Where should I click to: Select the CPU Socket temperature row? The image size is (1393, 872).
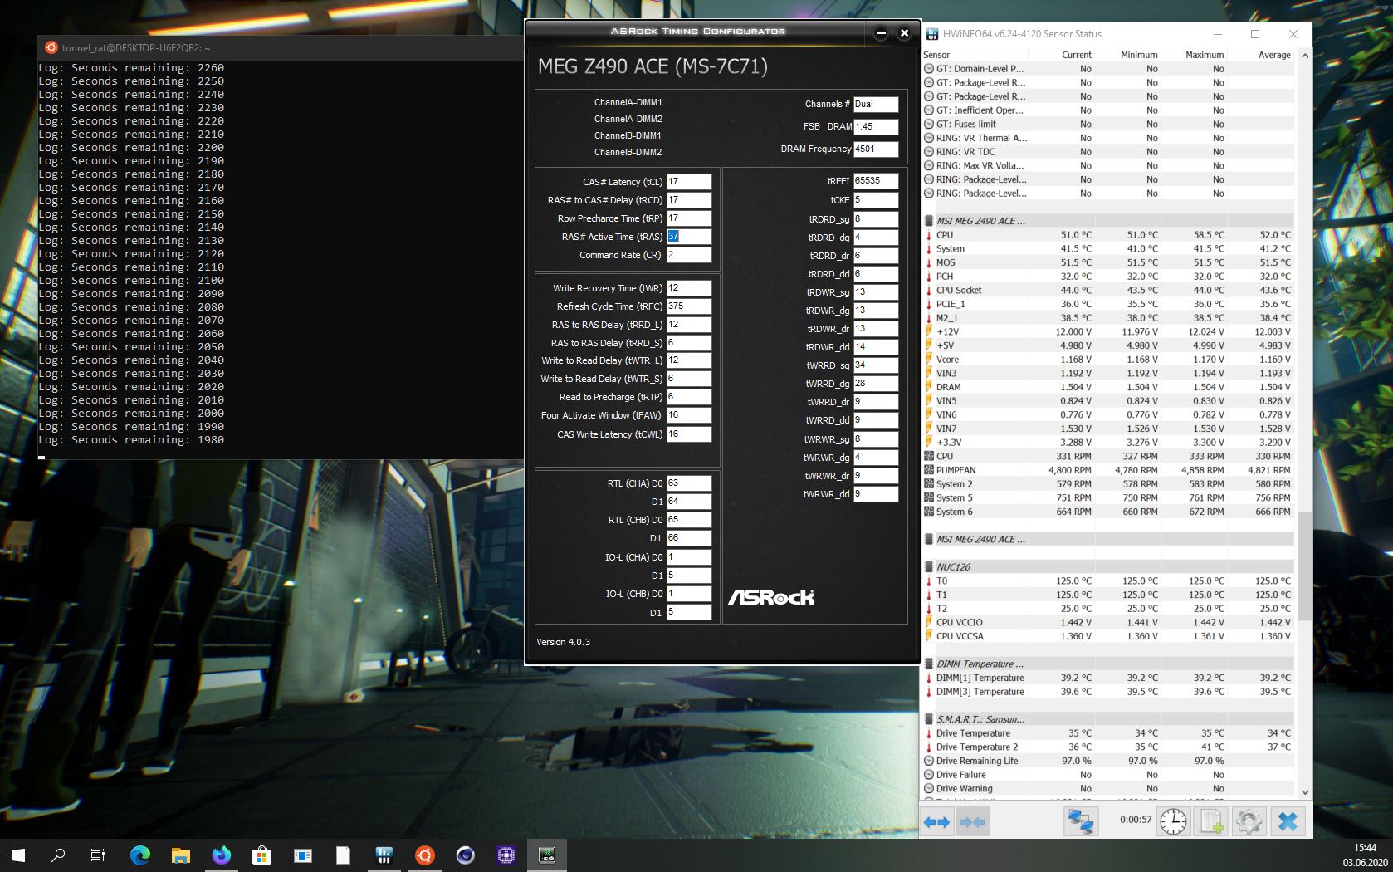1108,291
